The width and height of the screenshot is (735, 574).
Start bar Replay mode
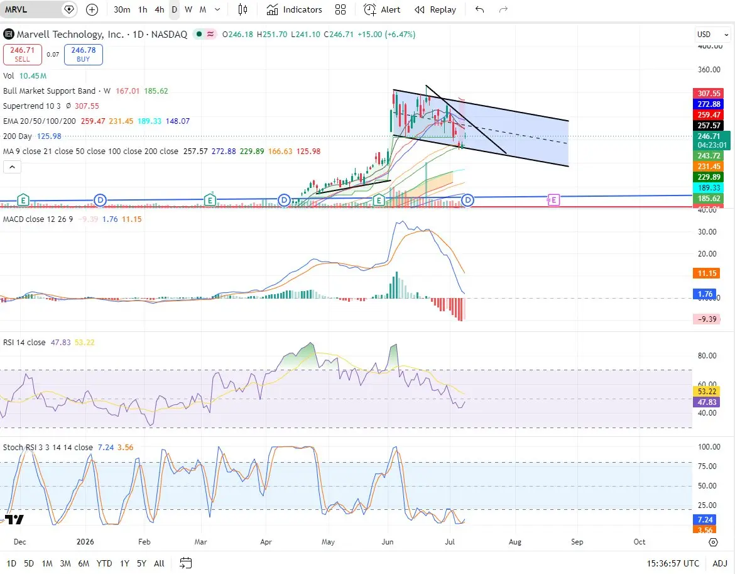(x=435, y=9)
